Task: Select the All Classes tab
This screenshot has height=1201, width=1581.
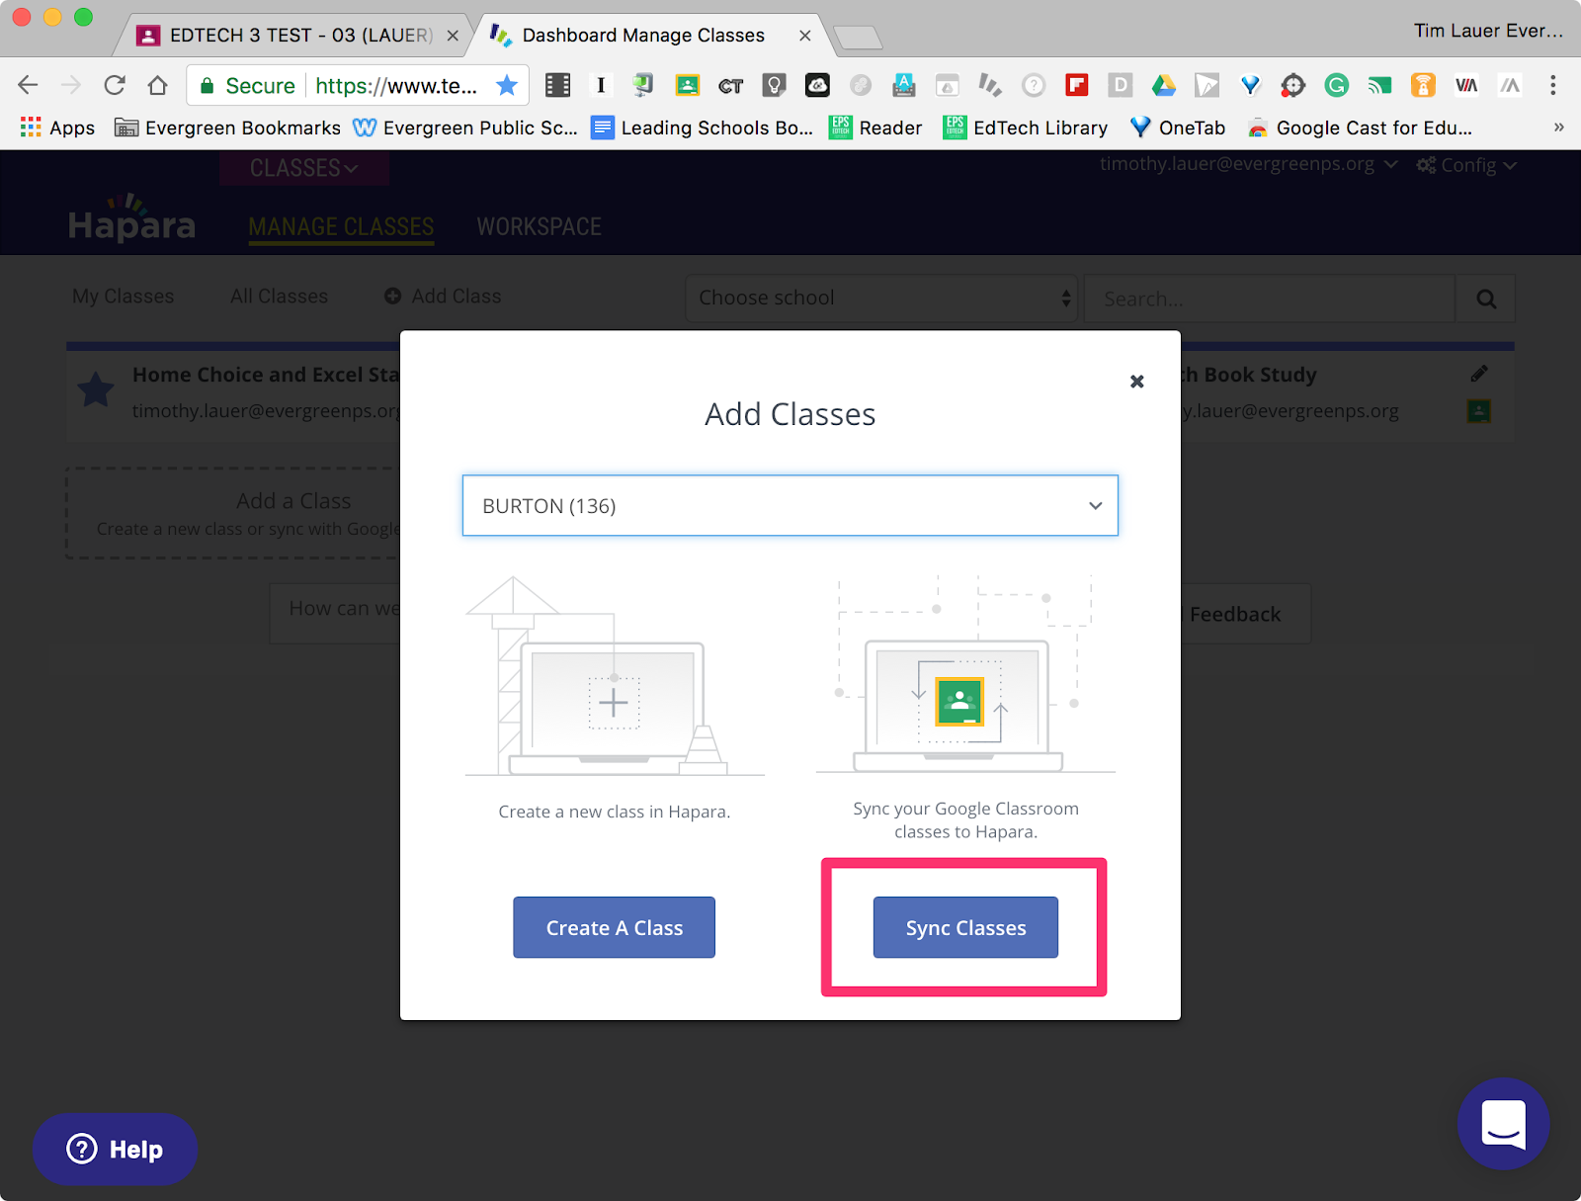Action: [x=279, y=297]
